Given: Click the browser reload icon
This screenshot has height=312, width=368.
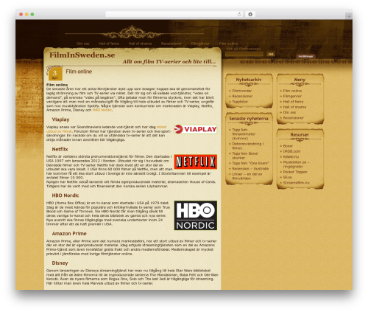Looking at the screenshot, I should click(239, 14).
